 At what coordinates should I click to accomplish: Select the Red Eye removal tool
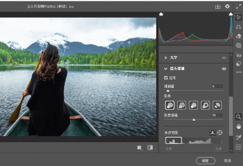point(239,55)
